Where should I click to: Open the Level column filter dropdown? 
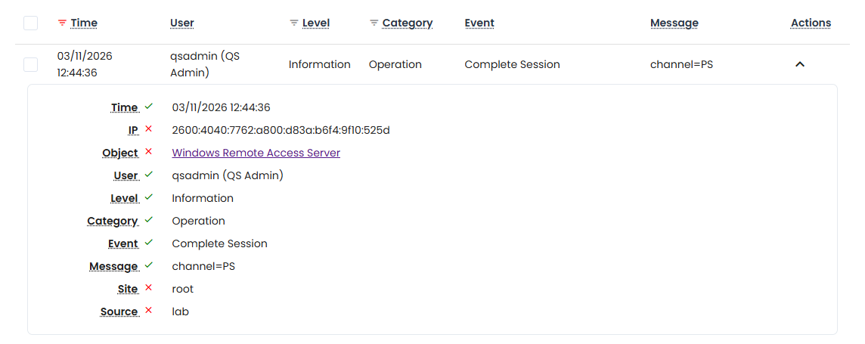click(x=316, y=23)
